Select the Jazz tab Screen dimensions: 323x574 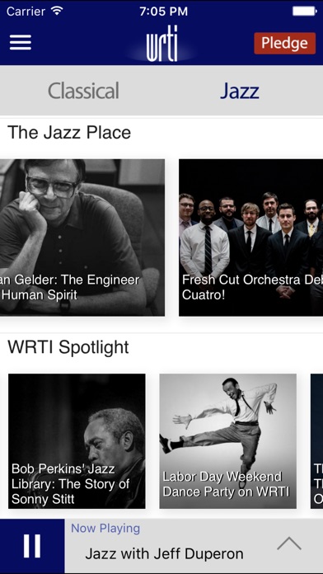(x=240, y=91)
